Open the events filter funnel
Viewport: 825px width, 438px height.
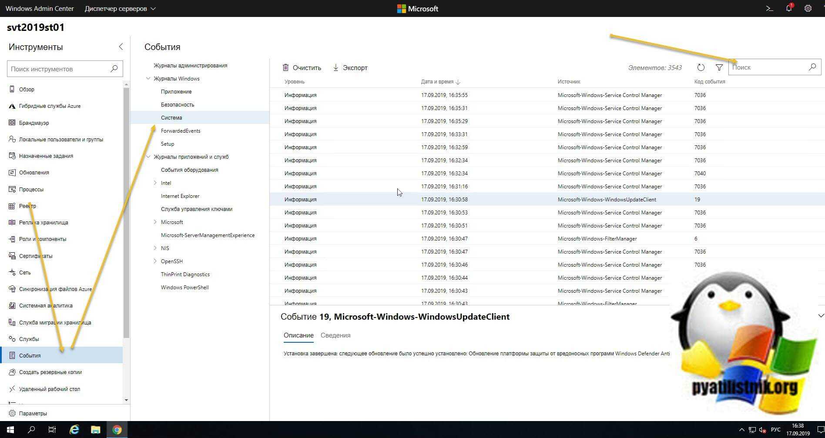[719, 67]
